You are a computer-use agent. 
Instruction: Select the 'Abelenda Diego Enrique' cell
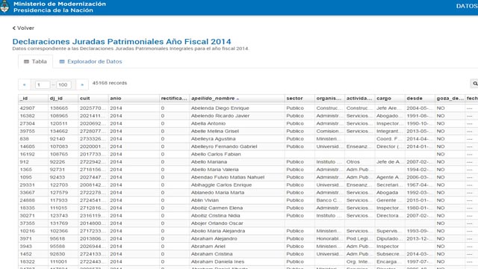point(238,108)
